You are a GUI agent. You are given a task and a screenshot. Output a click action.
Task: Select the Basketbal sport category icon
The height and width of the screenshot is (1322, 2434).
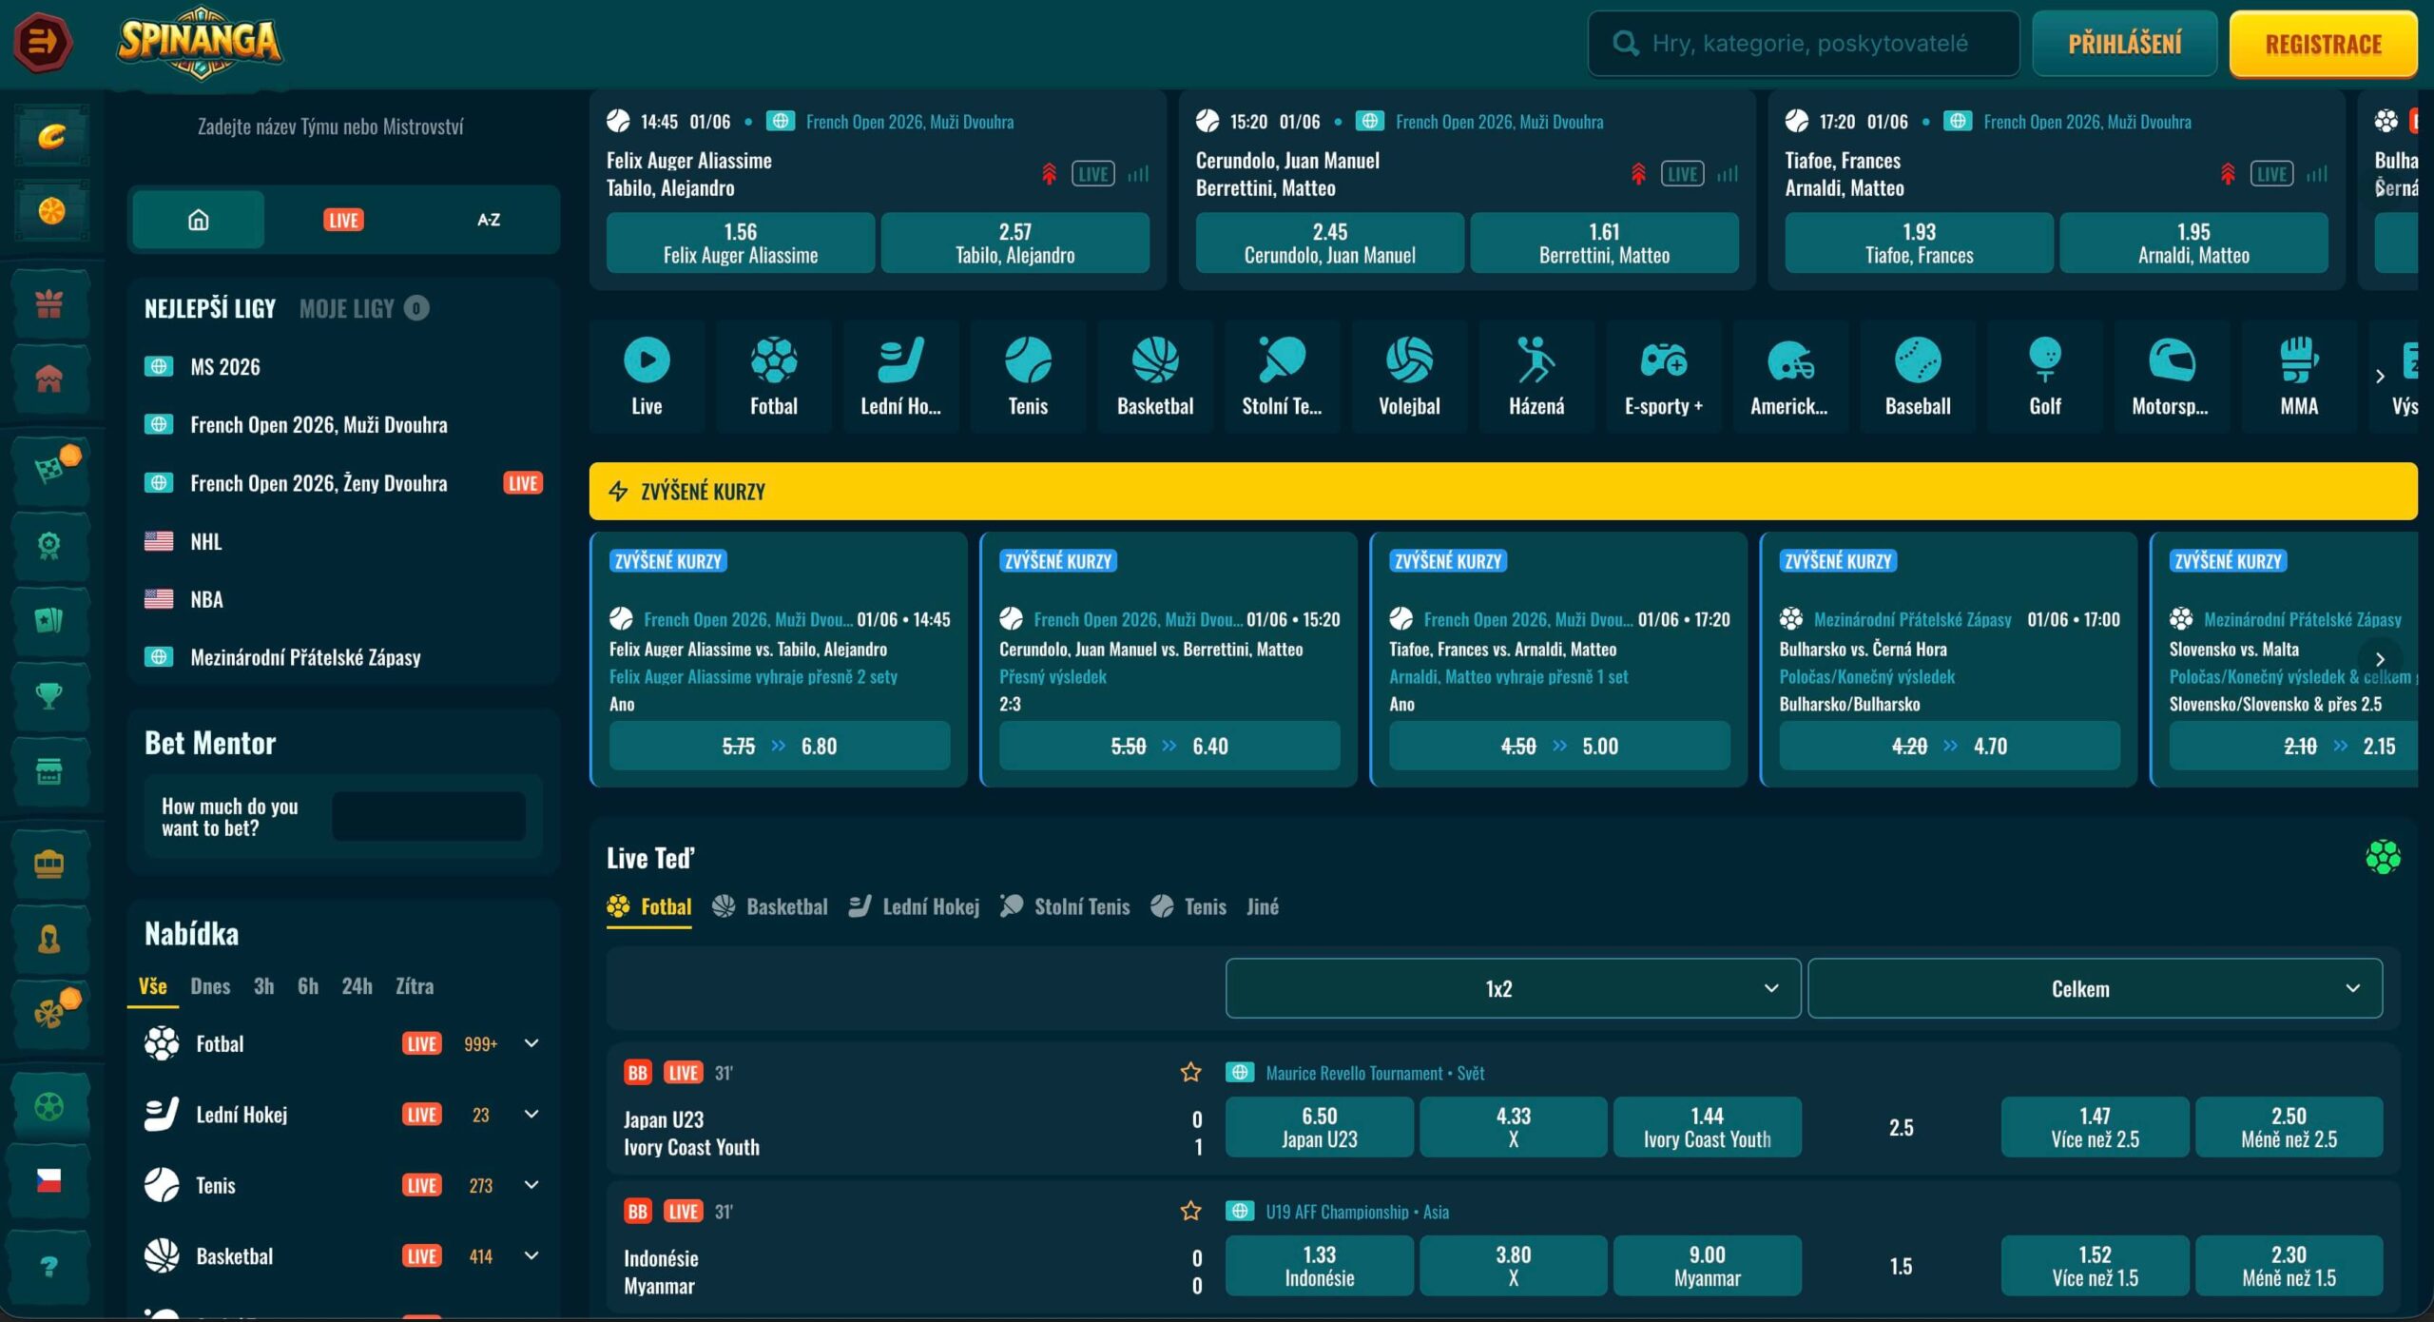(1155, 377)
